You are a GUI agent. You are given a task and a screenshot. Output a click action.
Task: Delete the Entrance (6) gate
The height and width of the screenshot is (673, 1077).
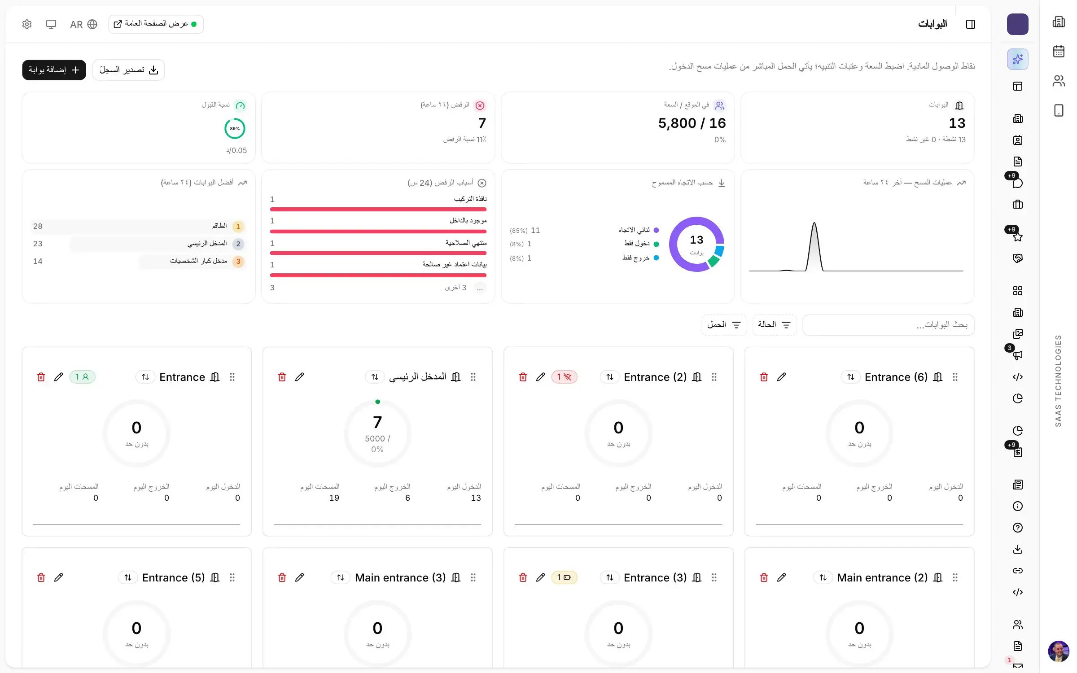[x=764, y=377]
